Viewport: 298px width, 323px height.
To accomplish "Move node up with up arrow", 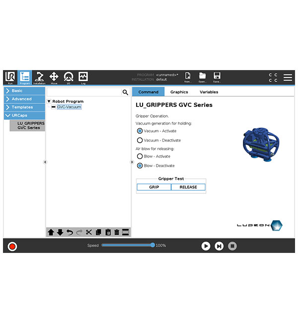I will 51,232.
